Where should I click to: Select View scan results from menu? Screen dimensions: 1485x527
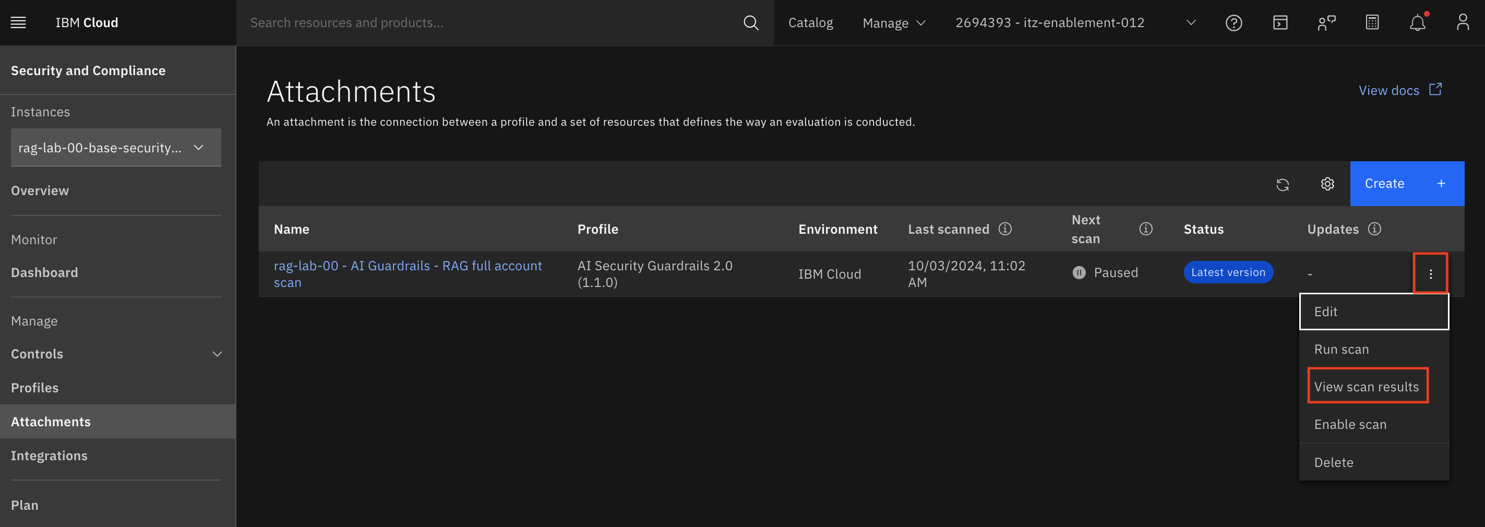(x=1366, y=386)
